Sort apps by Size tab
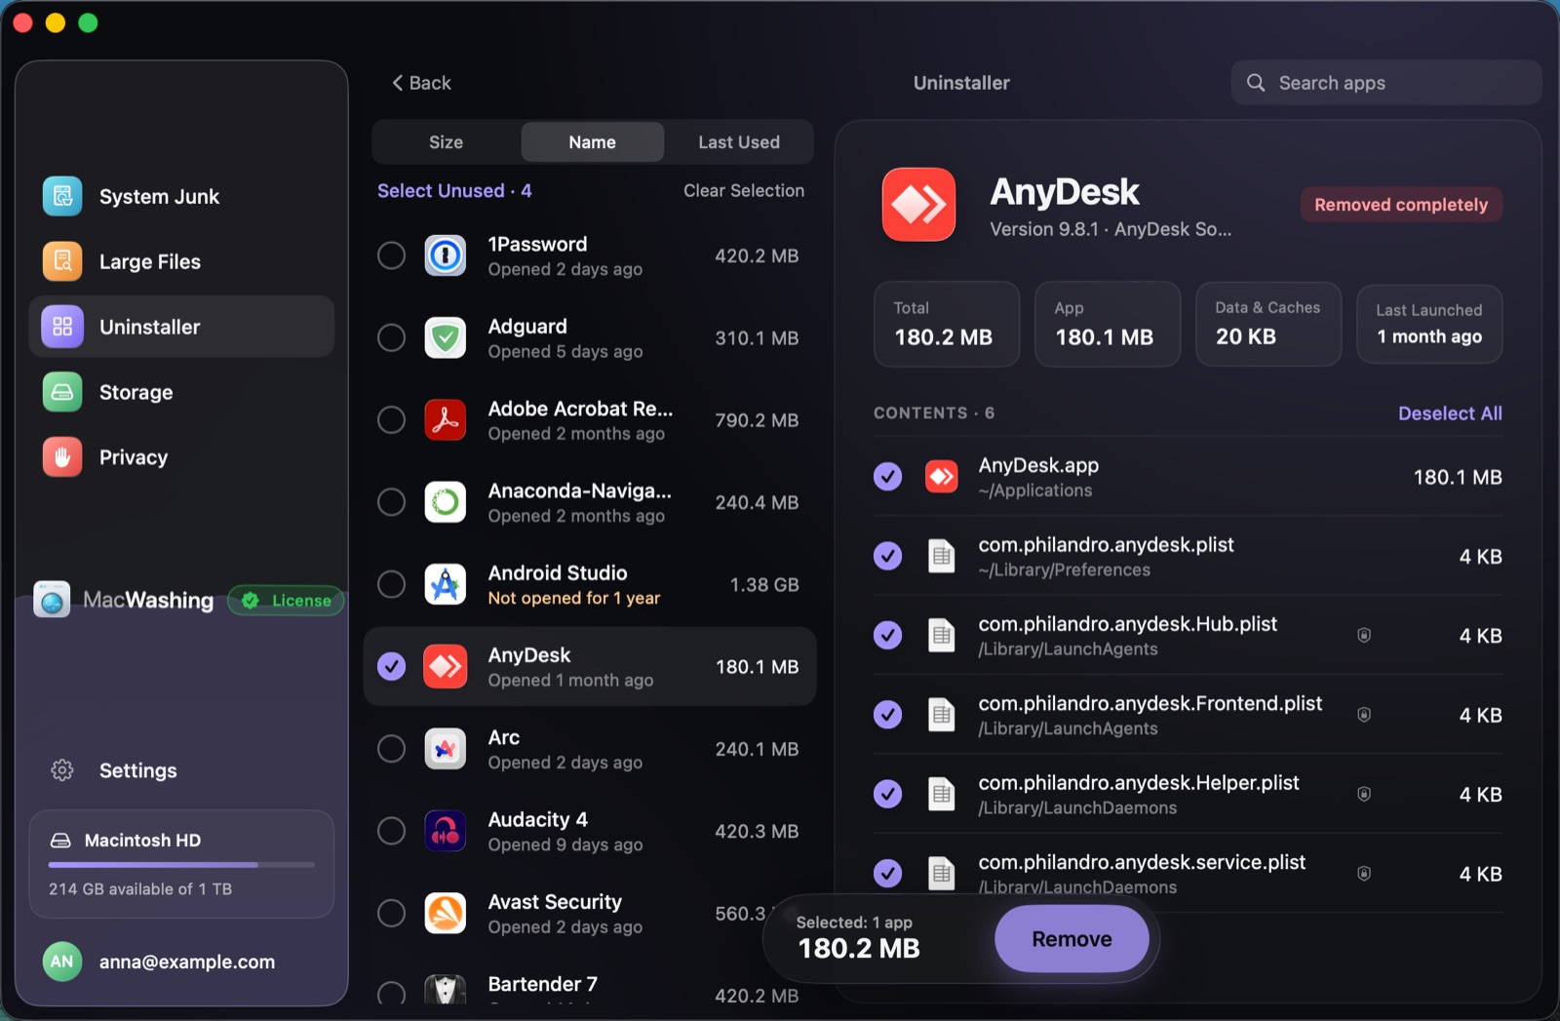1560x1021 pixels. 447,142
